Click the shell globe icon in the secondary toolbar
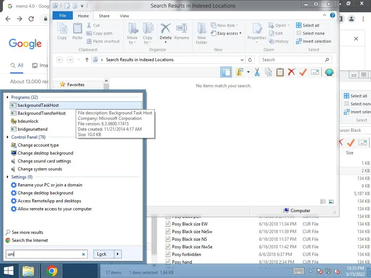Viewport: 371px width, 278px height. point(329,72)
